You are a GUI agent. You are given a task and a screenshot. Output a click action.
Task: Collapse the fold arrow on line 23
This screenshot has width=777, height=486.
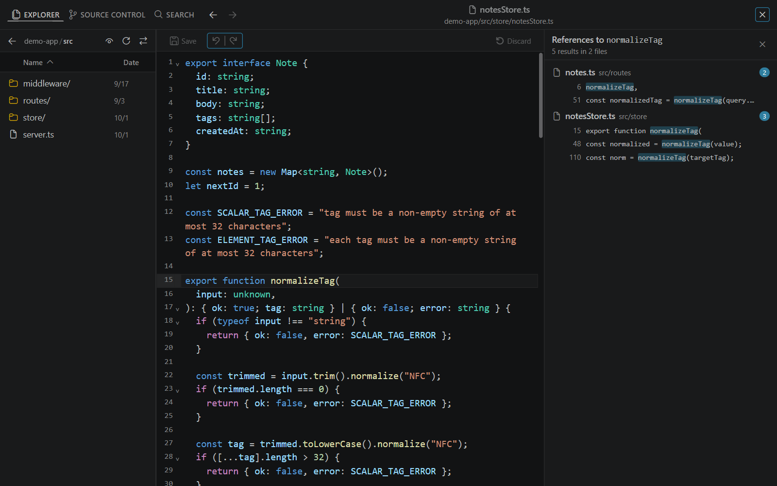[177, 390]
